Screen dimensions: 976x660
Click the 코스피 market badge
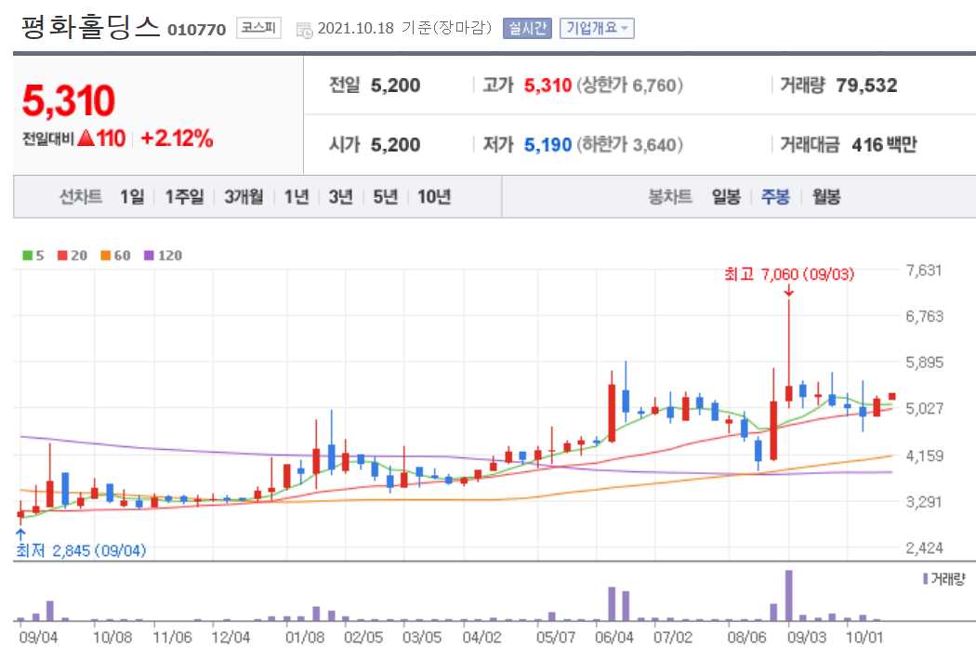[258, 28]
